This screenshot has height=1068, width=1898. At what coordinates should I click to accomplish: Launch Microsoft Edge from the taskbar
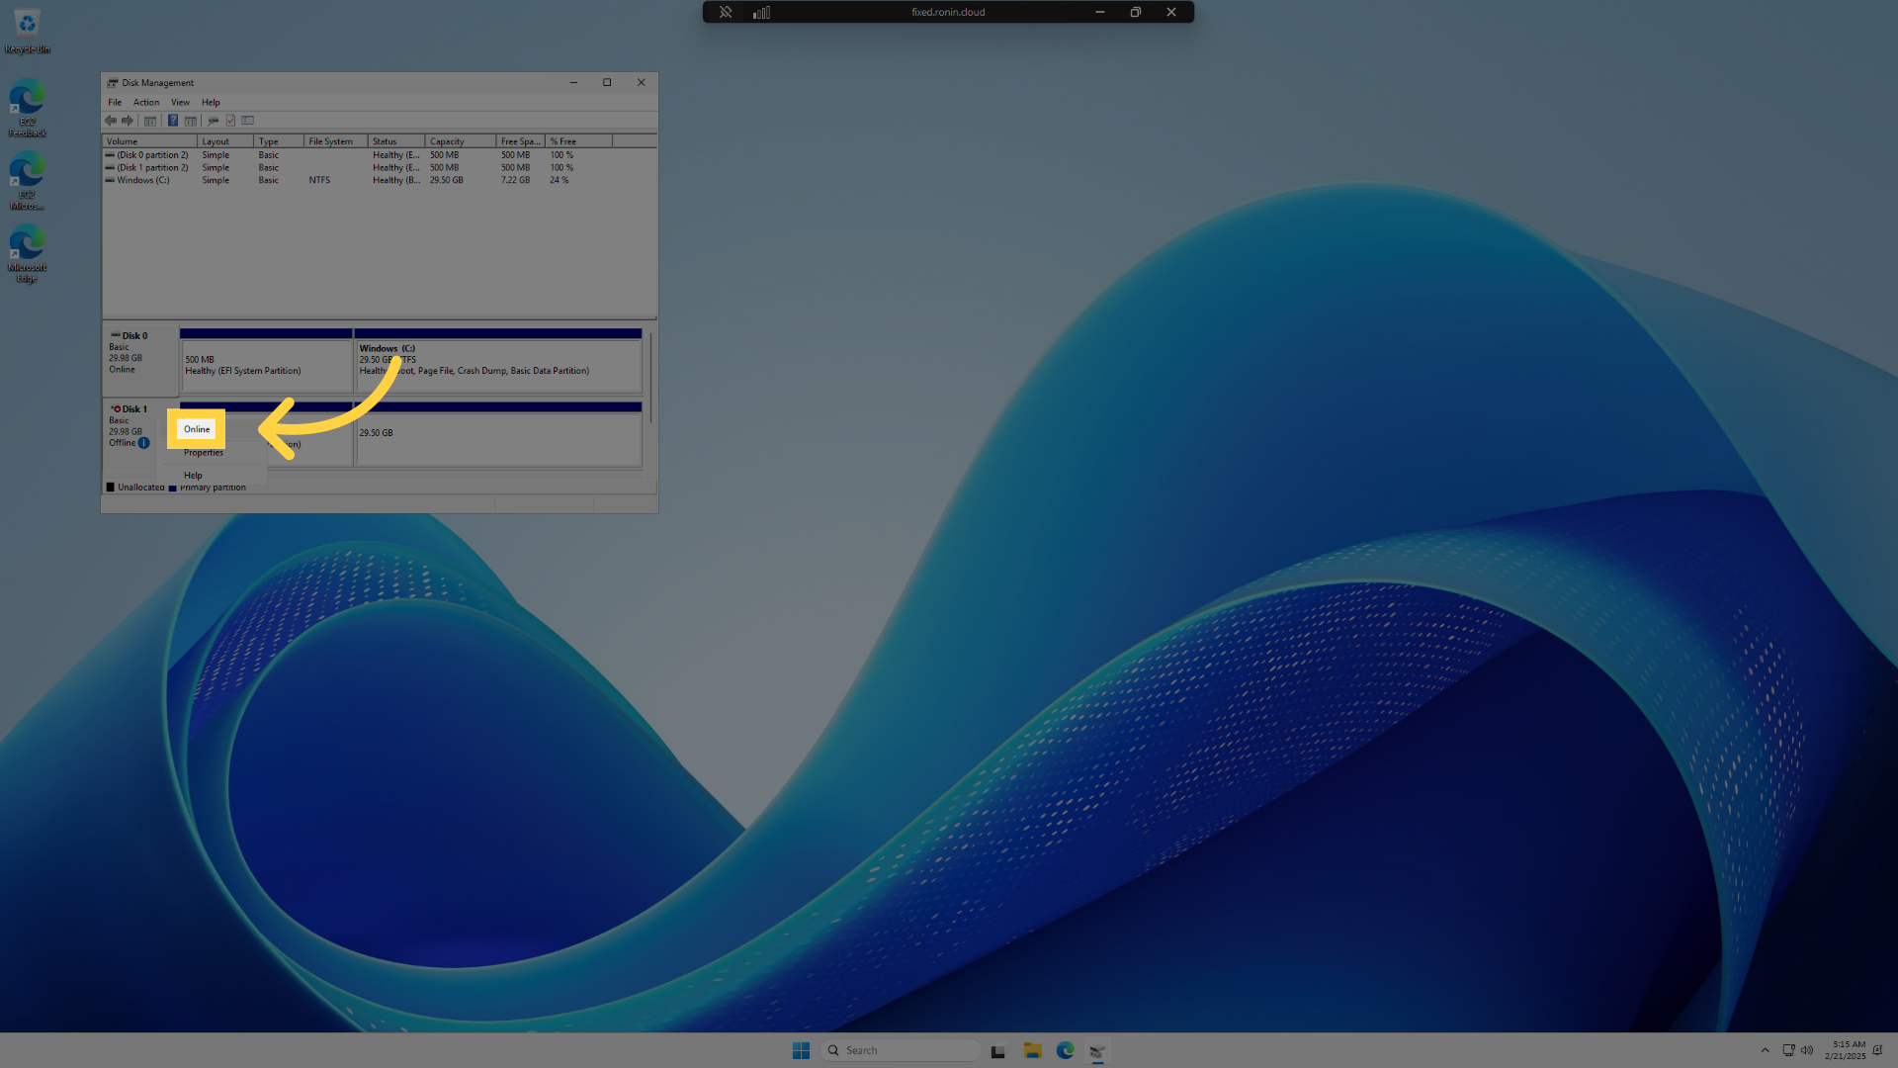pos(1065,1050)
